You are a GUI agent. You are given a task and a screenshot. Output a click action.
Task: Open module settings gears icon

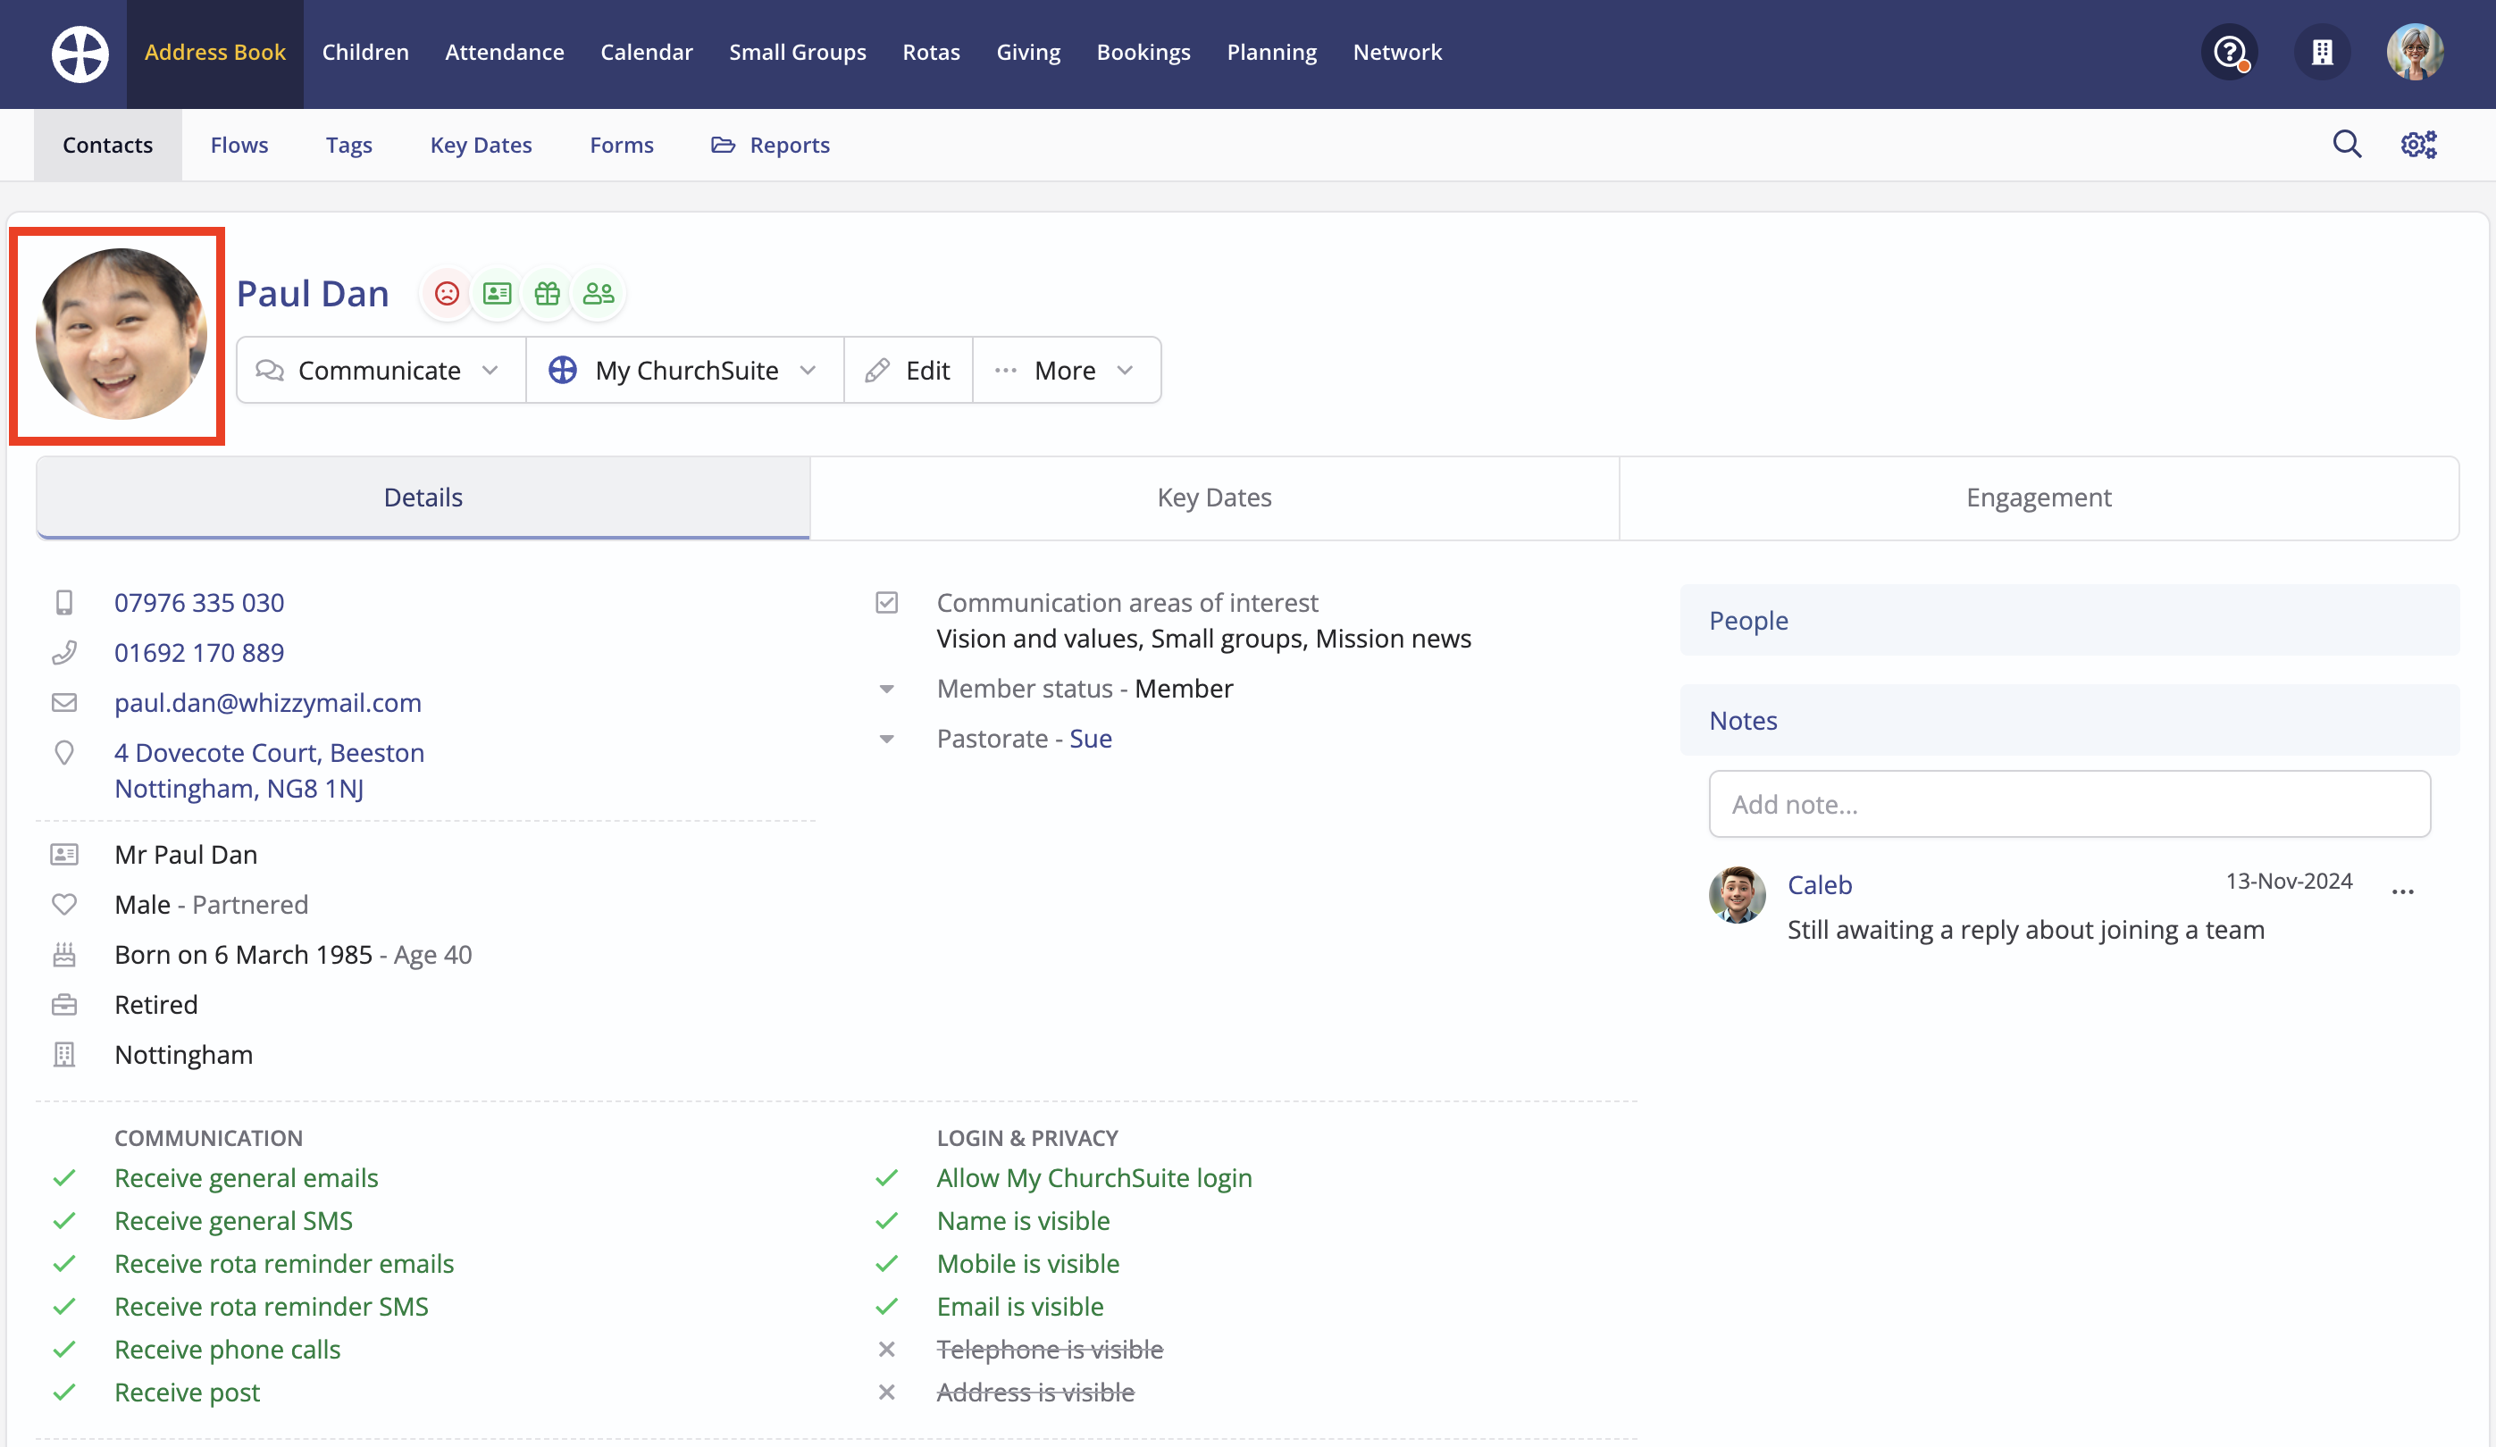coord(2419,145)
